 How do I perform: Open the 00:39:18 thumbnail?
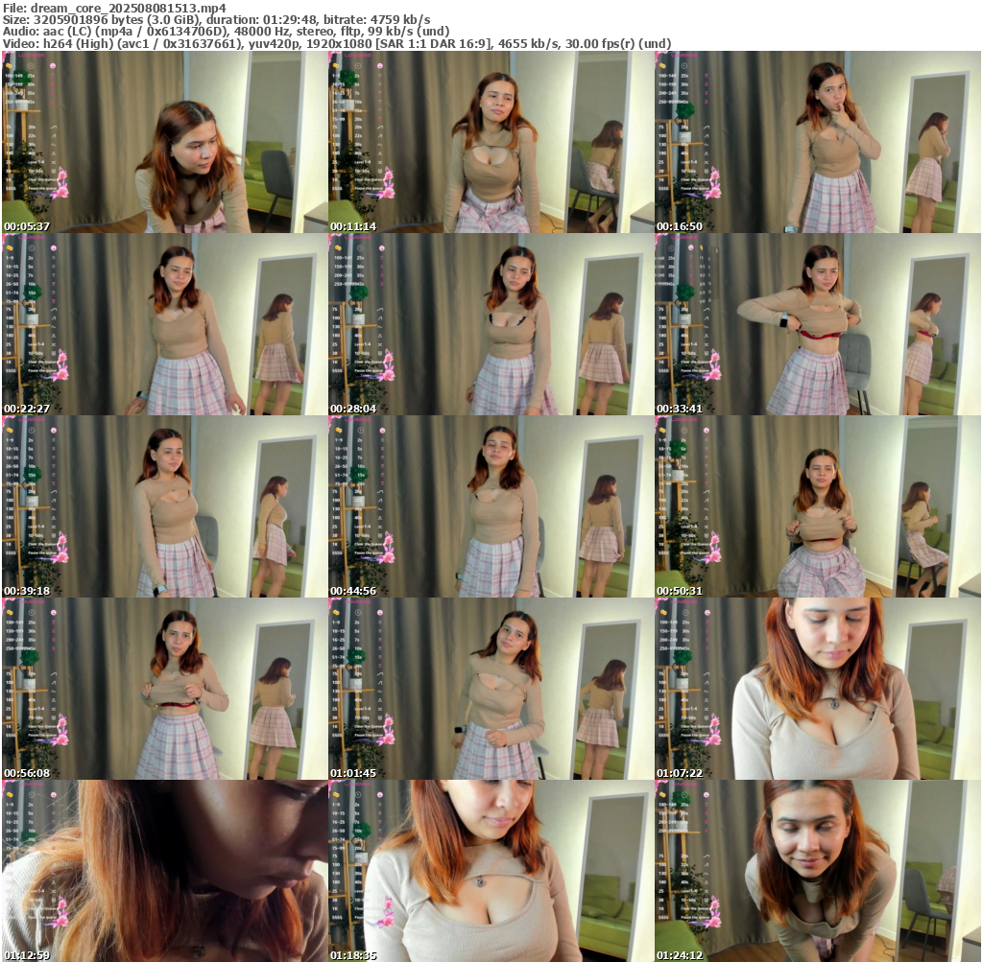164,506
